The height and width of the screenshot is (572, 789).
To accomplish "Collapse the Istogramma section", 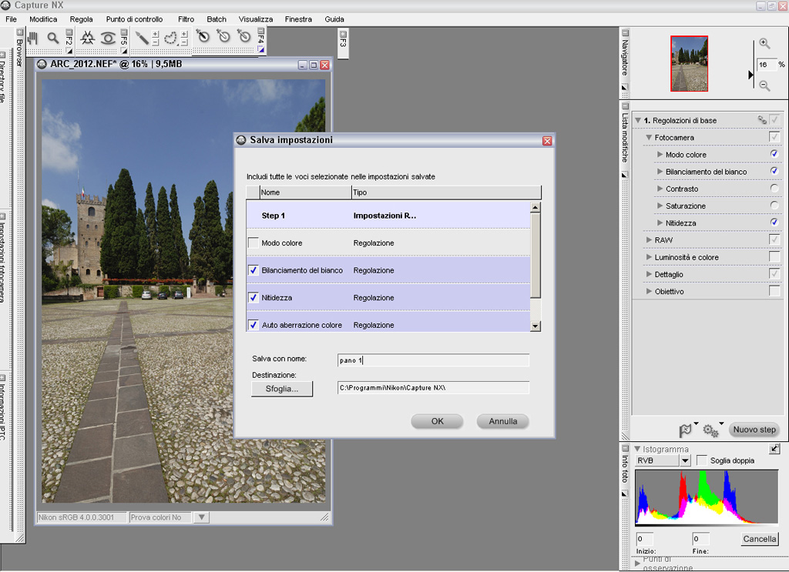I will [x=637, y=449].
